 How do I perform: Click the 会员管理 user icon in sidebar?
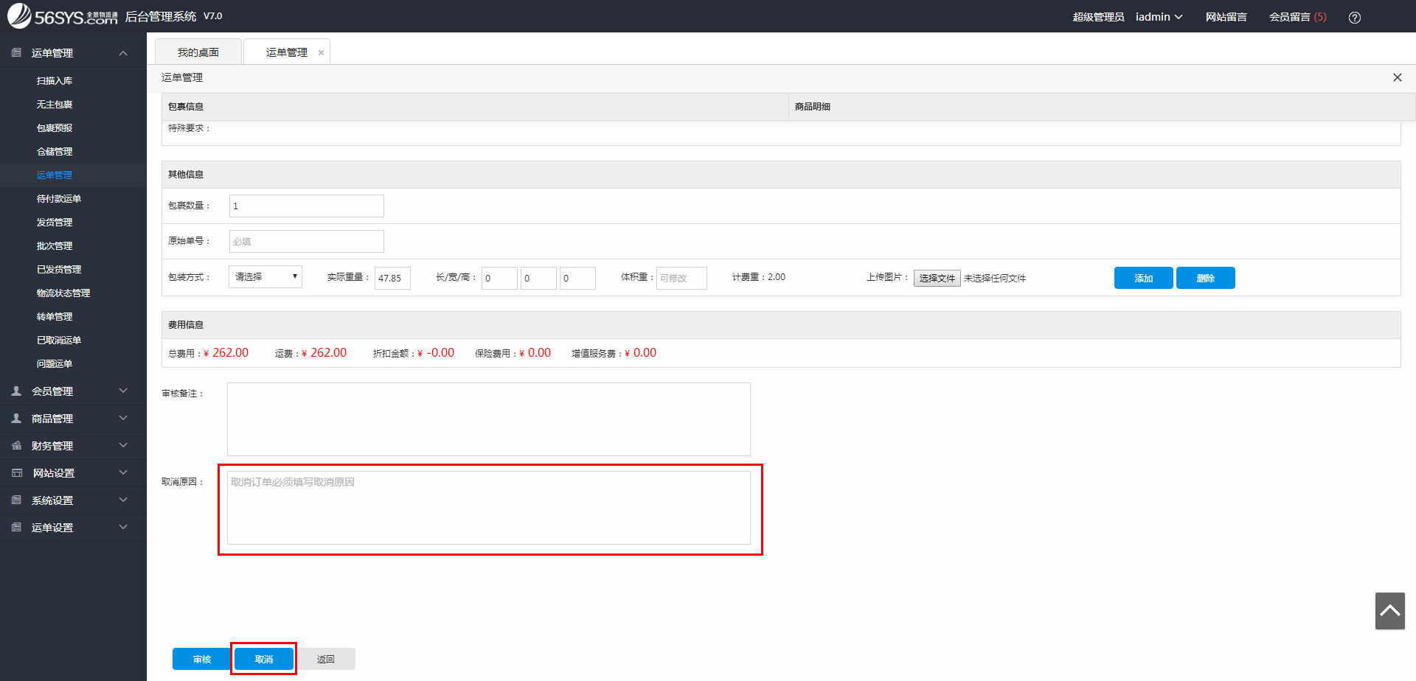point(16,391)
